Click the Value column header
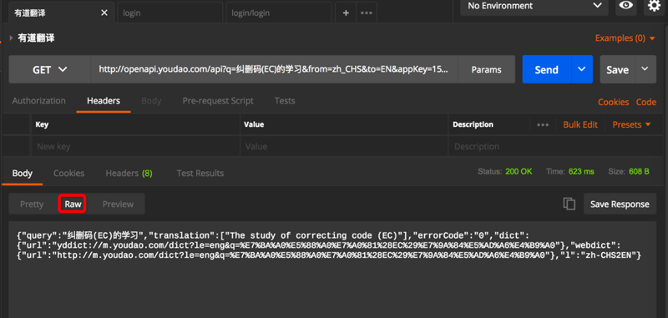668x318 pixels. 254,124
